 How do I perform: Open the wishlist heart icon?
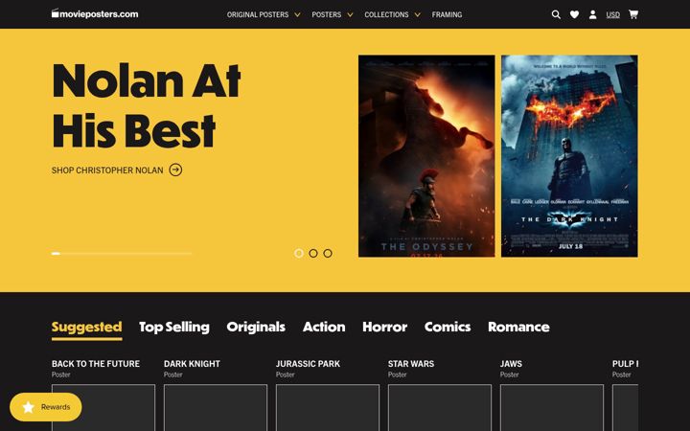[574, 14]
